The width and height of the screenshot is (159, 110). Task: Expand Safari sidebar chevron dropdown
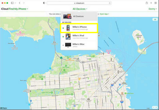pos(16,3)
